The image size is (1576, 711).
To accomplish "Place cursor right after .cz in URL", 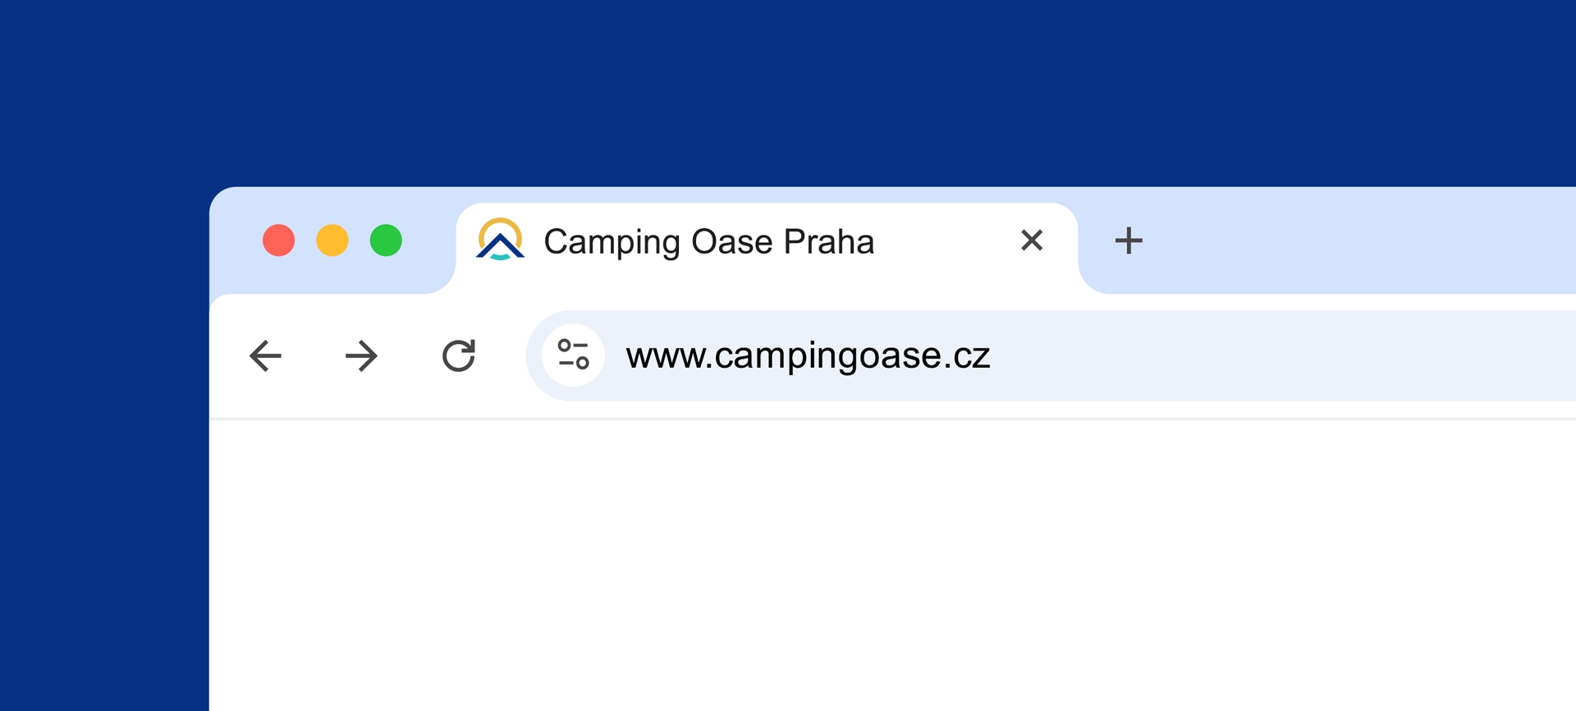I will coord(992,355).
